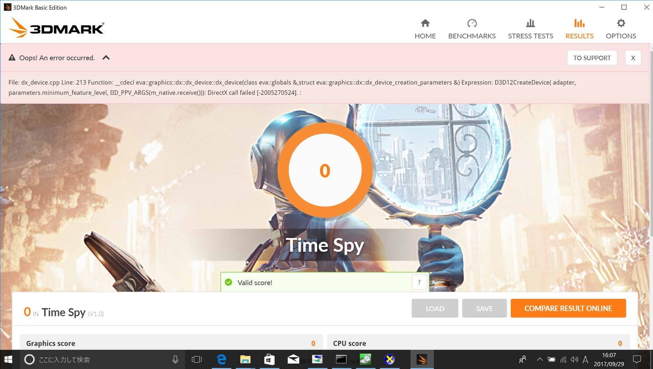Open the volume speaker tray icon
653x369 pixels.
(574, 359)
